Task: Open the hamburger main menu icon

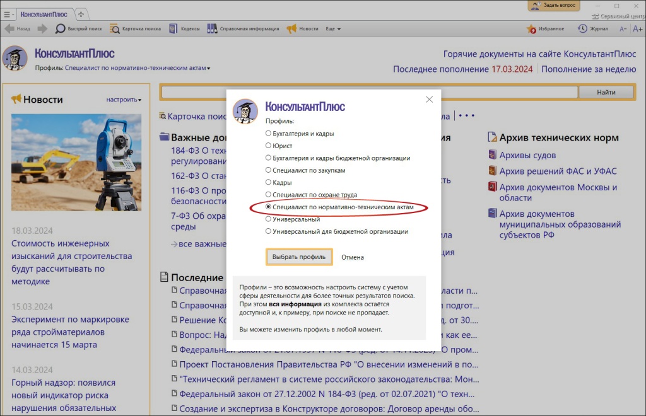Action: pos(7,14)
